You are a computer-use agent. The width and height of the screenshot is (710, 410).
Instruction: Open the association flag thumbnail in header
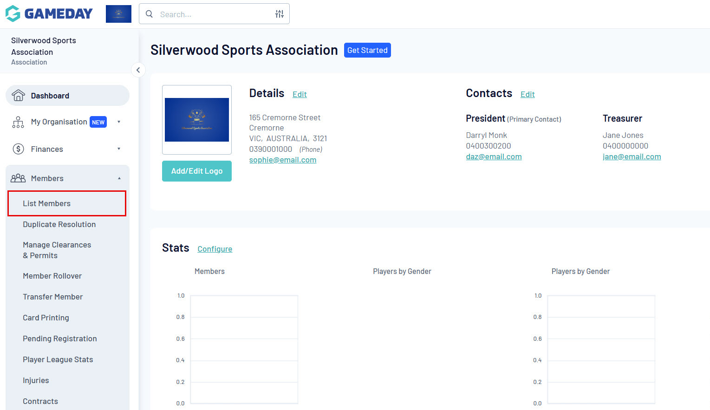[x=118, y=14]
